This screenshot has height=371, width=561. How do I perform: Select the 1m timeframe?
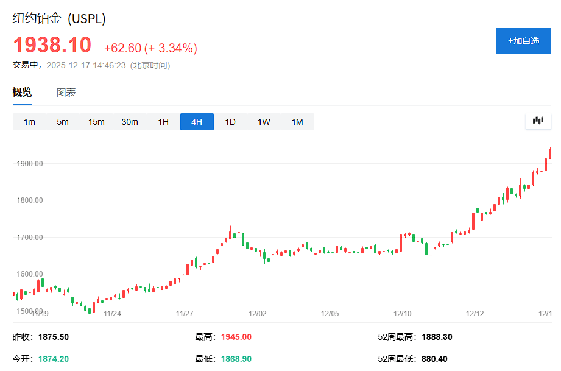tap(29, 122)
